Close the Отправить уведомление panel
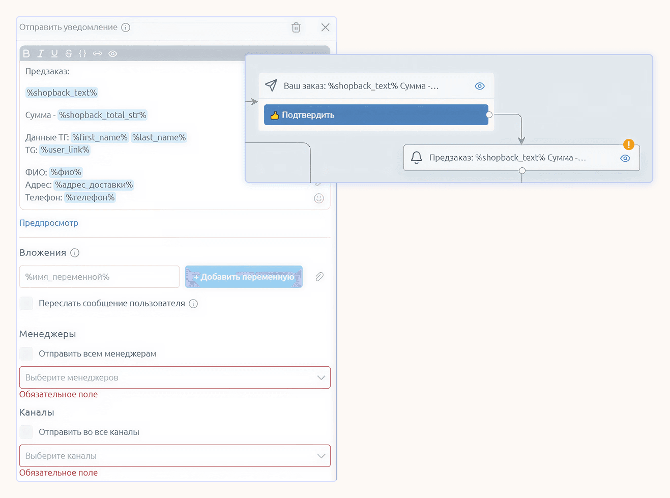Viewport: 670px width, 498px height. (x=326, y=27)
